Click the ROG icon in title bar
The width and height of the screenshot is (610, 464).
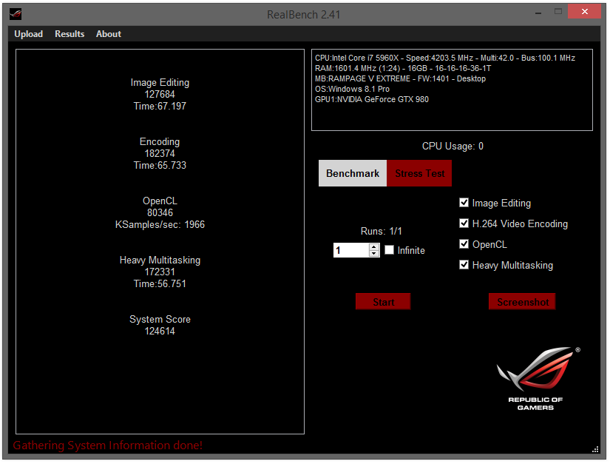(x=16, y=14)
